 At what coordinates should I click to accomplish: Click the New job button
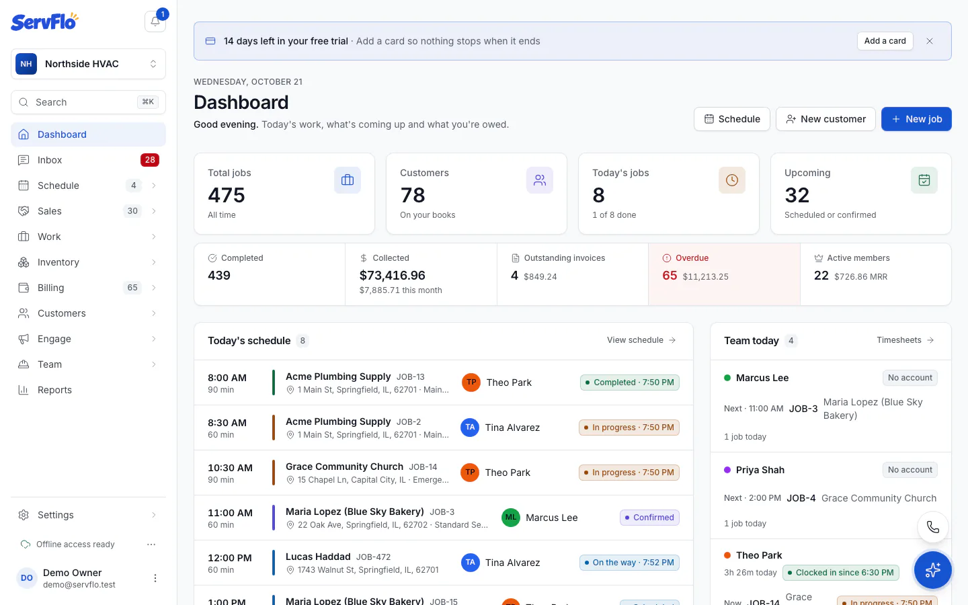(x=916, y=119)
